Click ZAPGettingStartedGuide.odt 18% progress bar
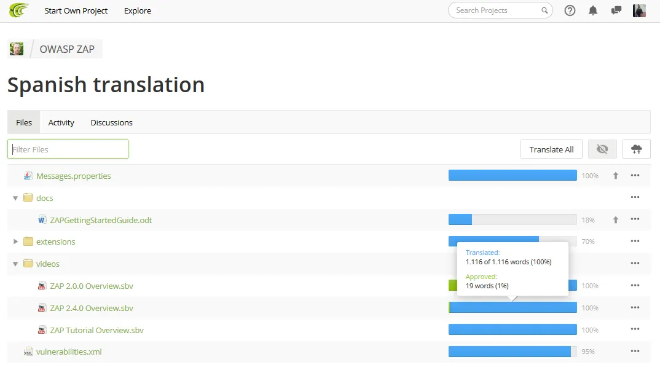 pos(513,219)
